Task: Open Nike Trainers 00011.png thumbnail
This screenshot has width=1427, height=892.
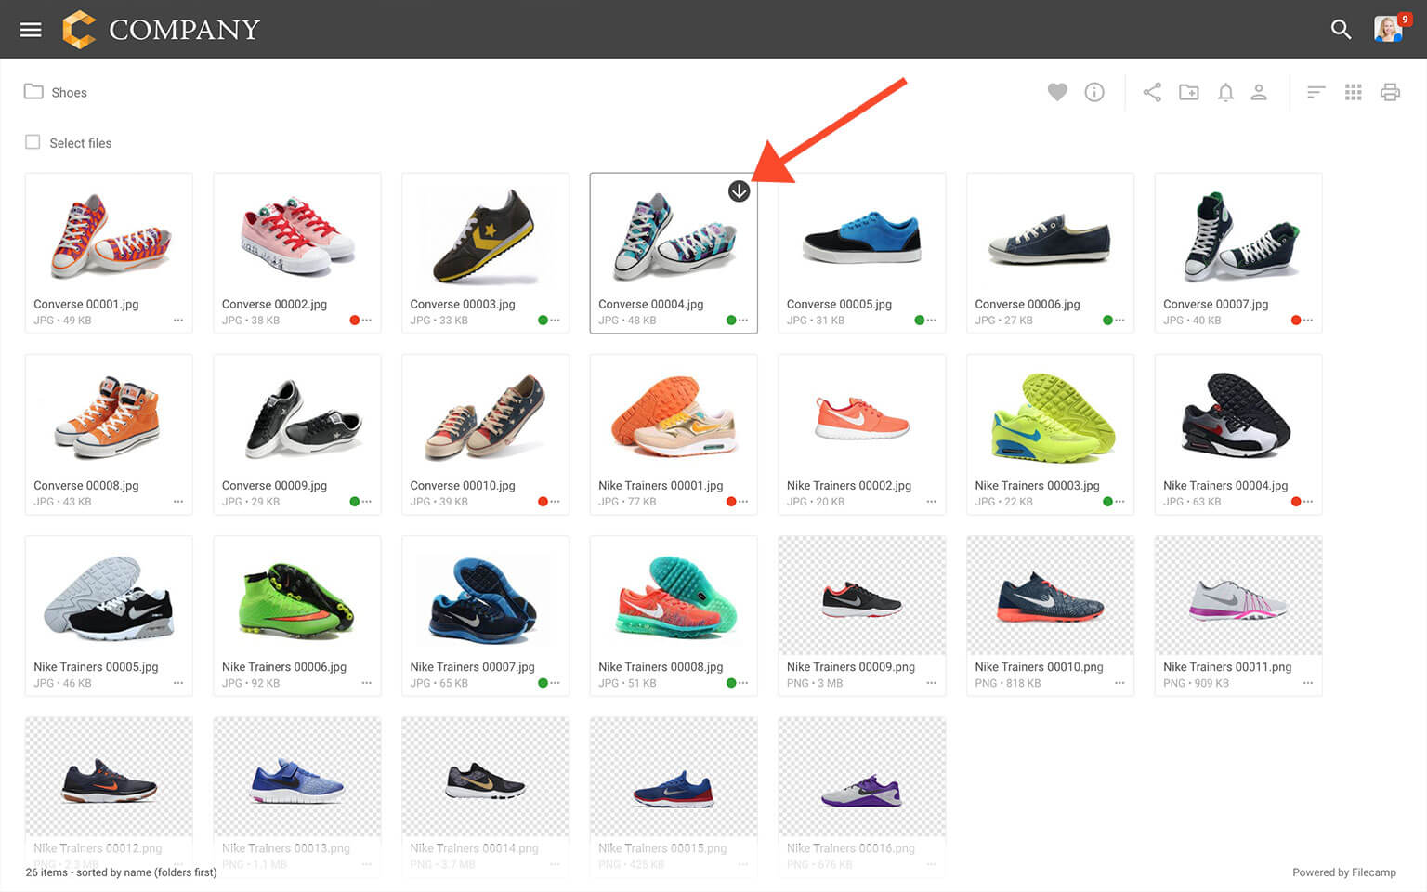Action: [1238, 597]
